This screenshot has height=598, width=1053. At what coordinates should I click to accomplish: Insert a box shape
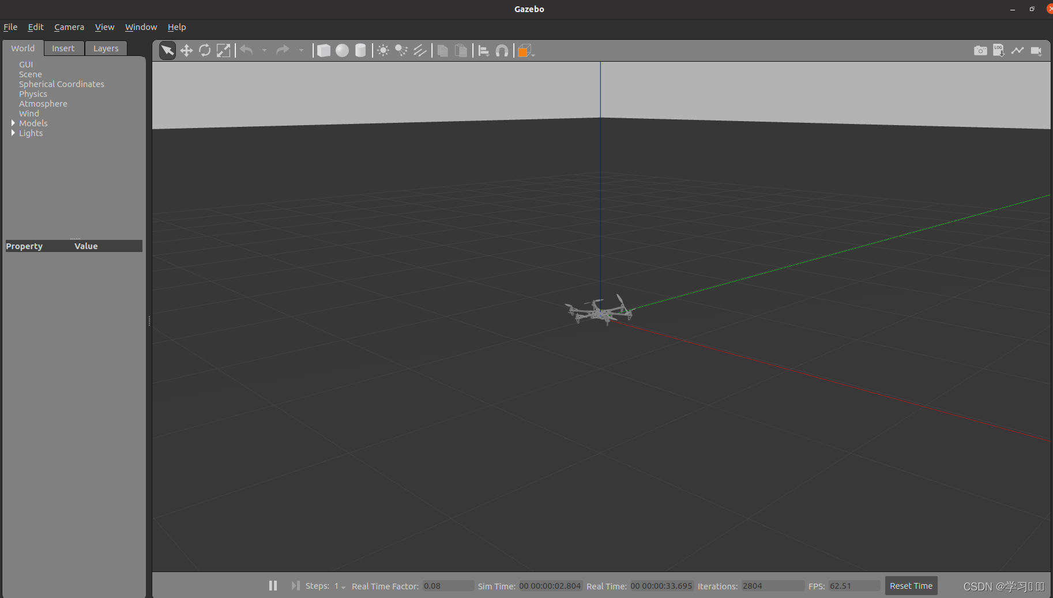[x=324, y=51]
